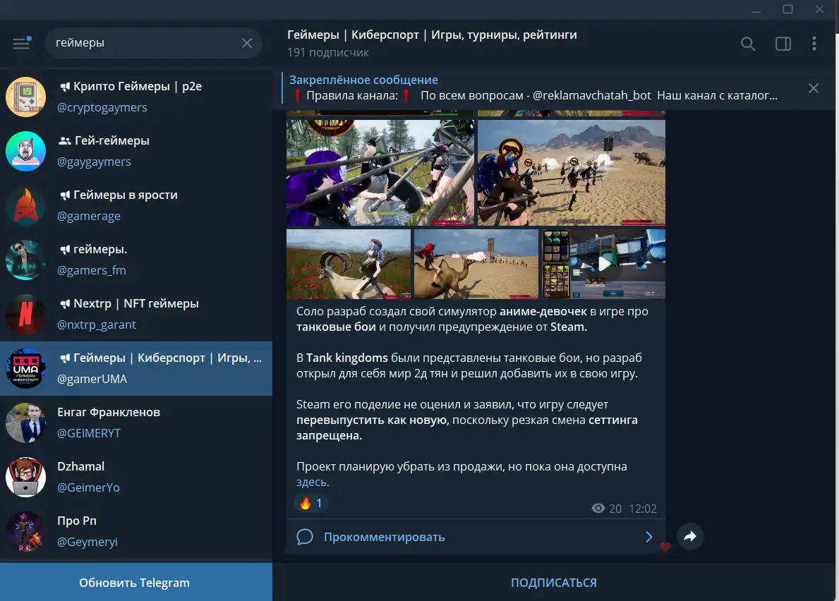The height and width of the screenshot is (601, 839).
Task: Open the goat rider screenshot thumbnail
Action: (349, 264)
